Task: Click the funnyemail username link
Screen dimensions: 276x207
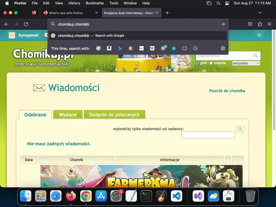Action: pos(29,35)
